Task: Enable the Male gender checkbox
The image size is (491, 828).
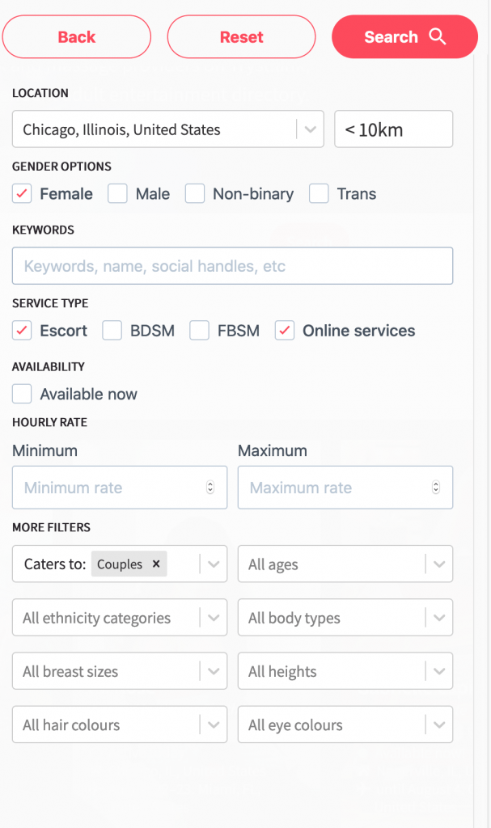Action: coord(118,194)
